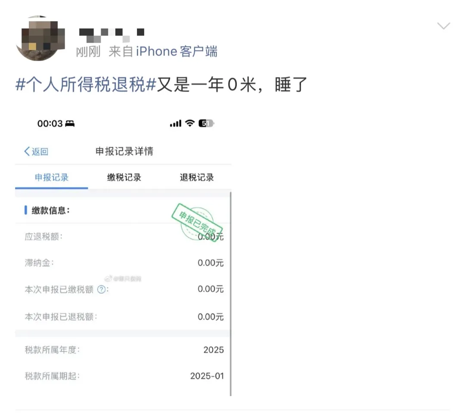Viewport: 465px width, 413px height.
Task: Click the 应退税额 row label
Action: (x=43, y=237)
